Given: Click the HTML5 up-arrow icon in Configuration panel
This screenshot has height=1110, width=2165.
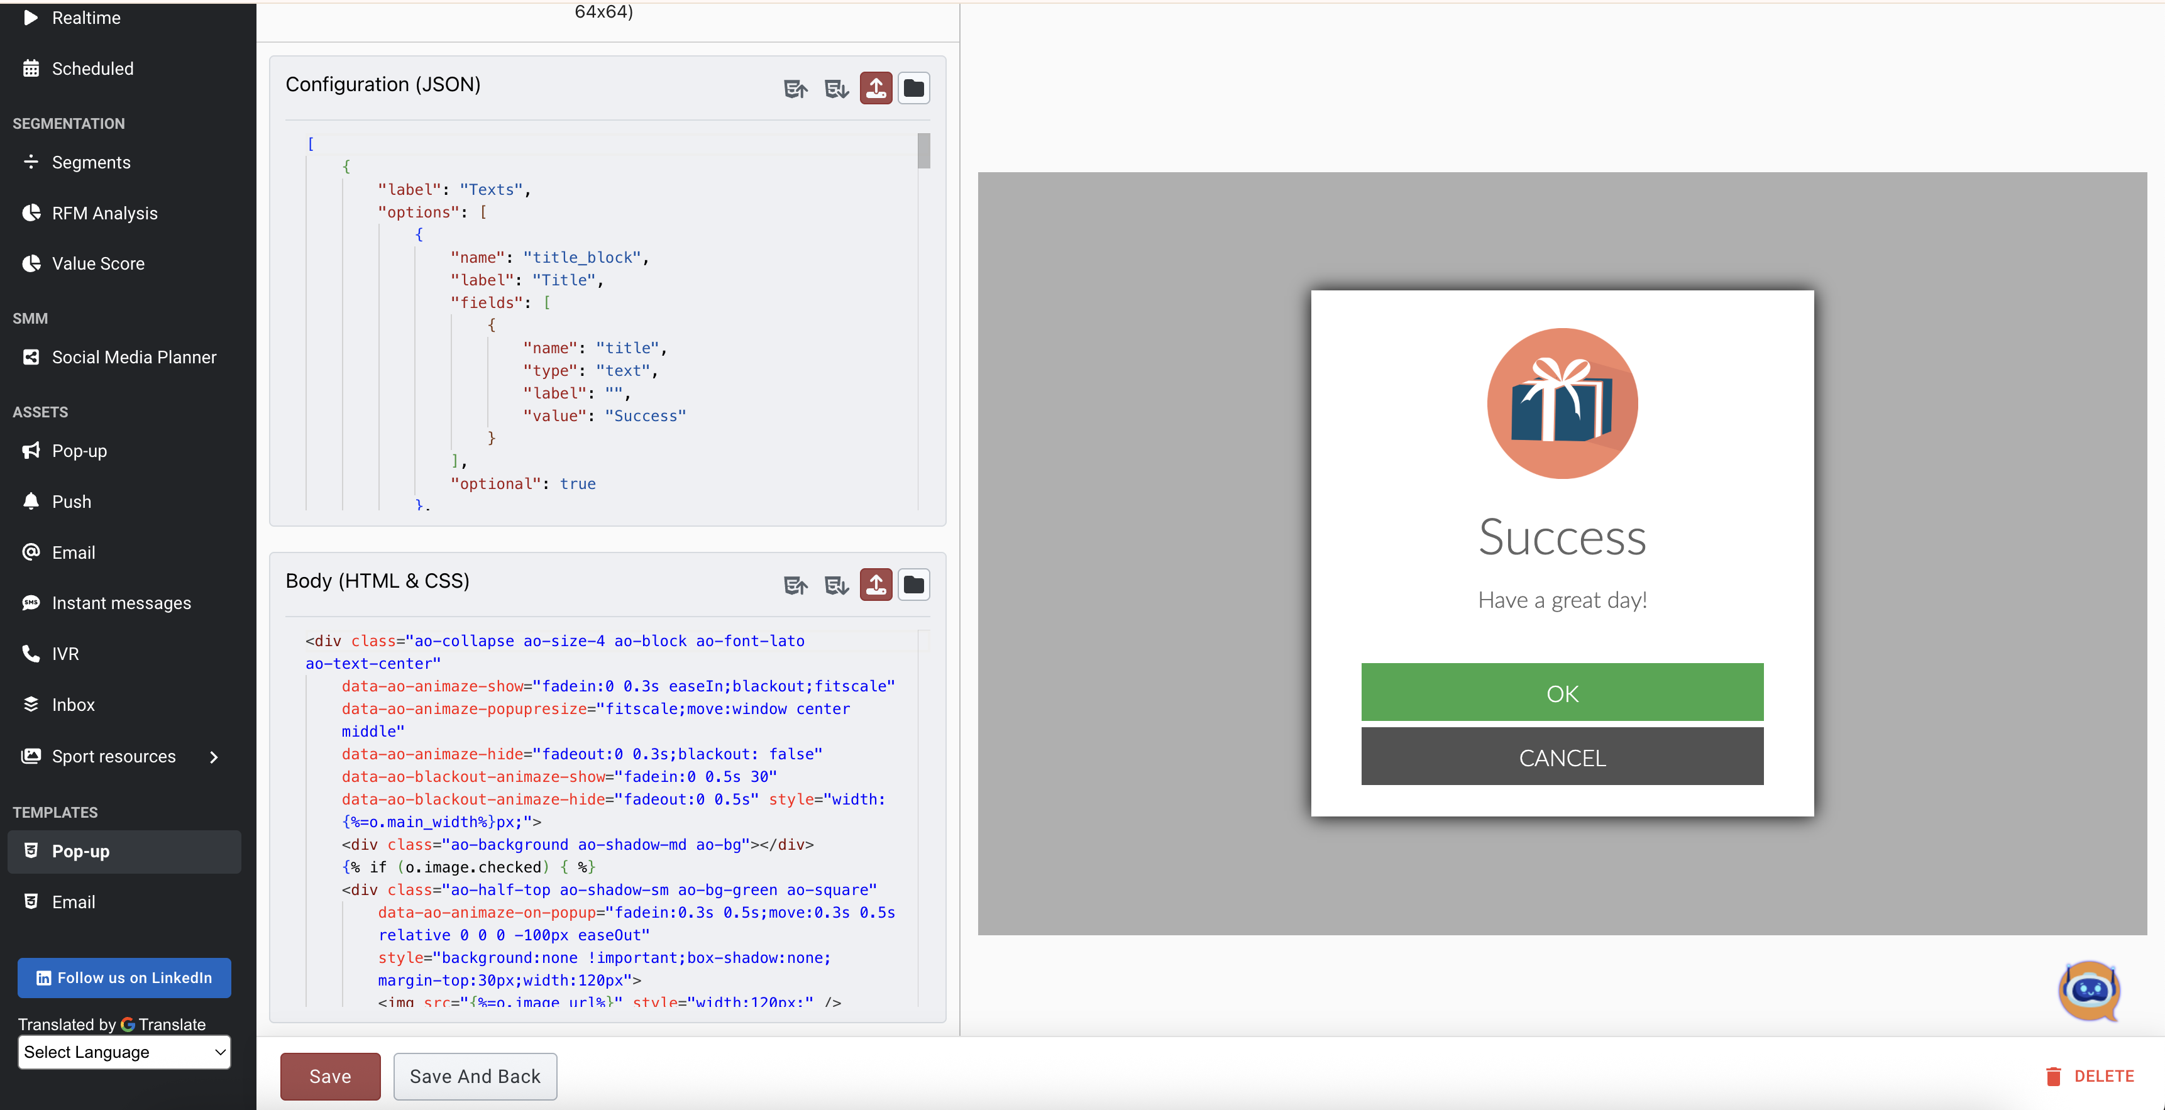Looking at the screenshot, I should point(795,88).
